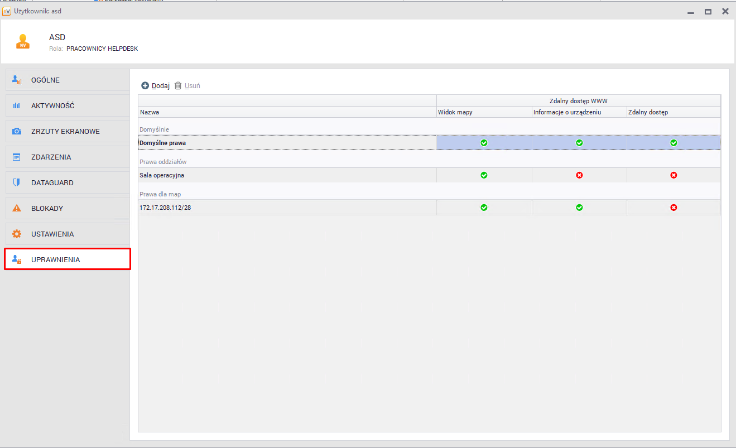This screenshot has height=448, width=736.
Task: Click the Blokady warning triangle icon
Action: point(17,208)
